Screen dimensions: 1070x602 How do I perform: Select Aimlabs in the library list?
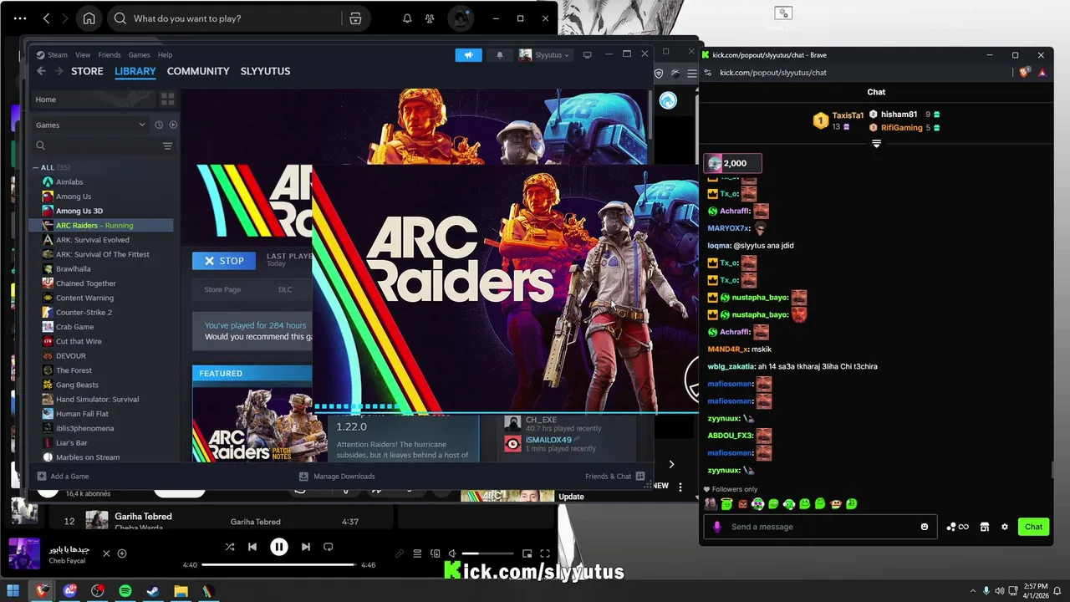(69, 182)
